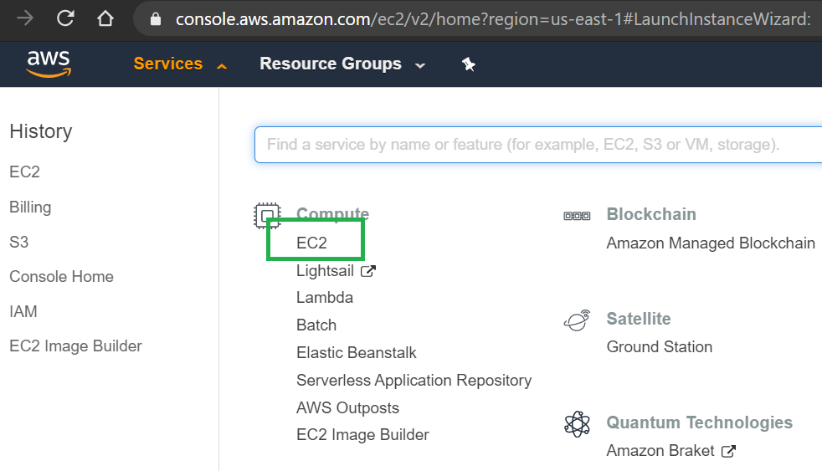Open Amazon Managed Blockchain
The height and width of the screenshot is (471, 822).
click(710, 243)
